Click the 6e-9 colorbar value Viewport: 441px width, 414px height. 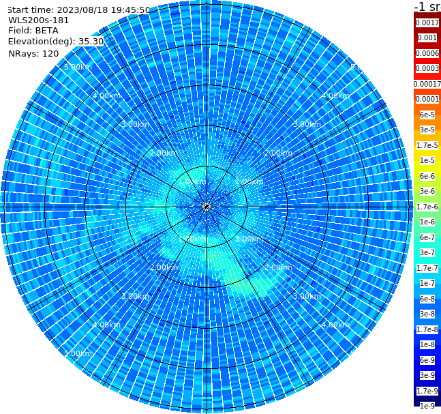point(427,360)
